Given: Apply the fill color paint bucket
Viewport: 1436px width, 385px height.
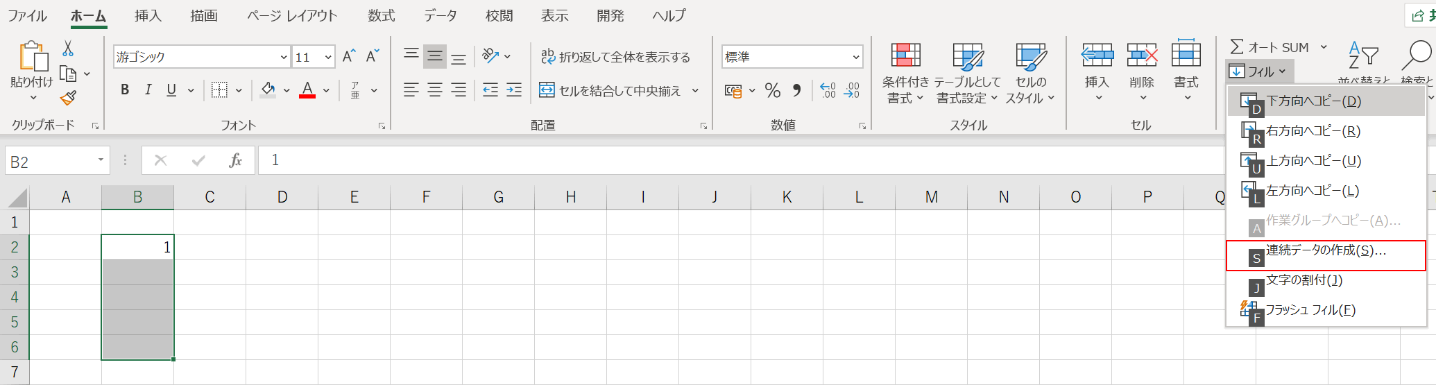Looking at the screenshot, I should pyautogui.click(x=268, y=89).
